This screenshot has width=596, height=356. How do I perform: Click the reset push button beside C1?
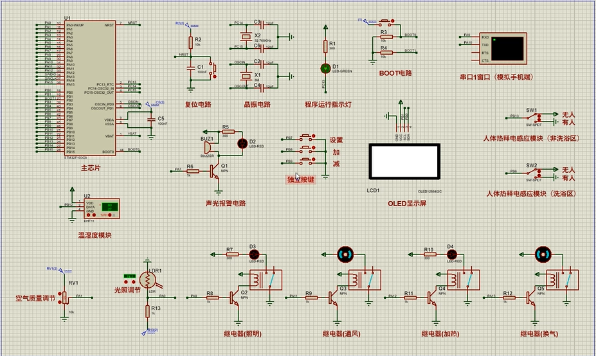213,70
